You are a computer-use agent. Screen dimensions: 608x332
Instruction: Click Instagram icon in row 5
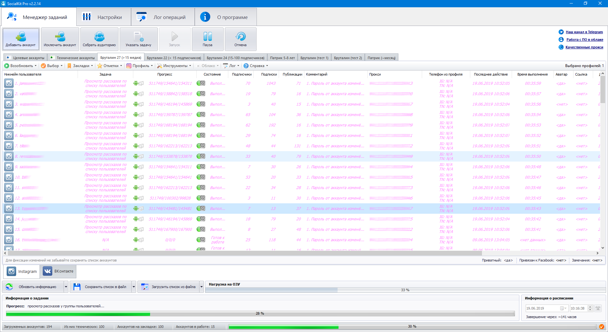tap(9, 125)
